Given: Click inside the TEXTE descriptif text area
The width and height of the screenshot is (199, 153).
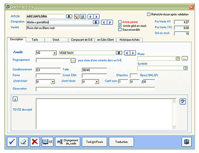Looking at the screenshot, I should 104,114.
